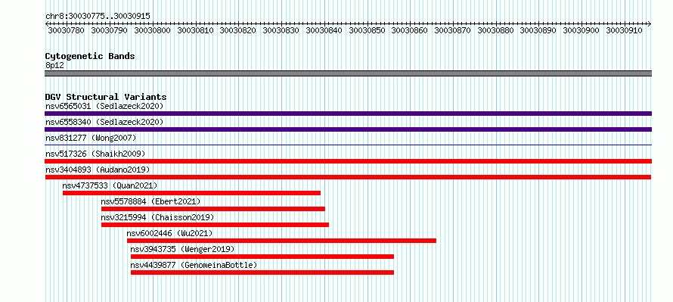This screenshot has width=673, height=302.
Task: Select the purple bar under nsv6558340
Action: 348,129
